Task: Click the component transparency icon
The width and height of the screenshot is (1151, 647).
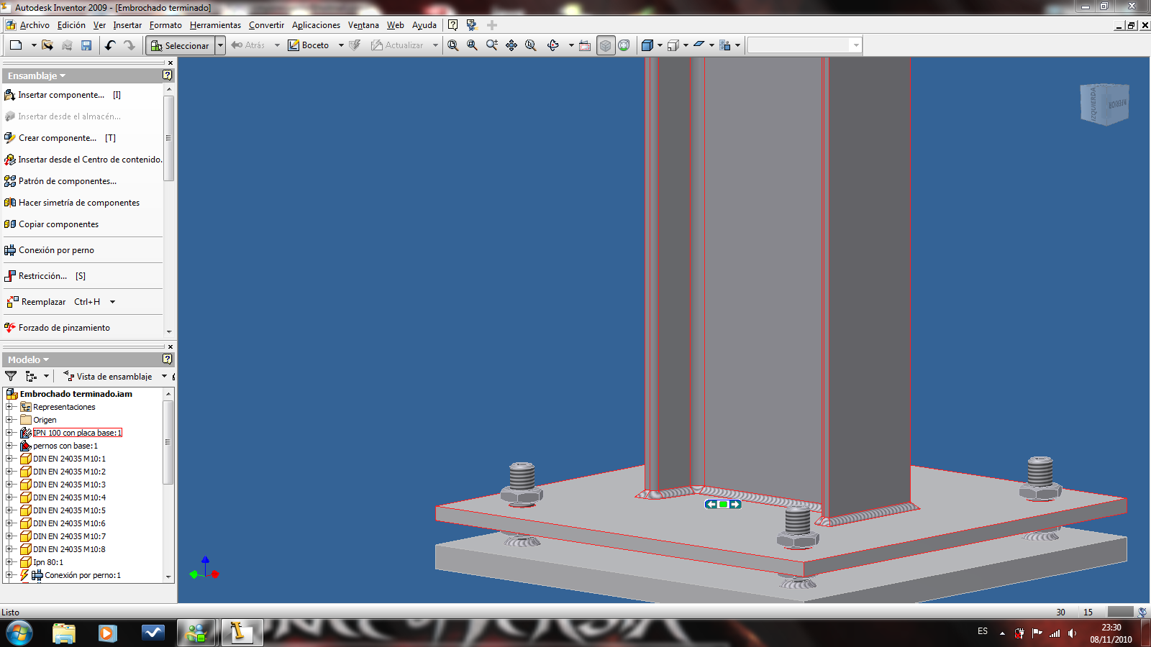Action: pos(725,45)
